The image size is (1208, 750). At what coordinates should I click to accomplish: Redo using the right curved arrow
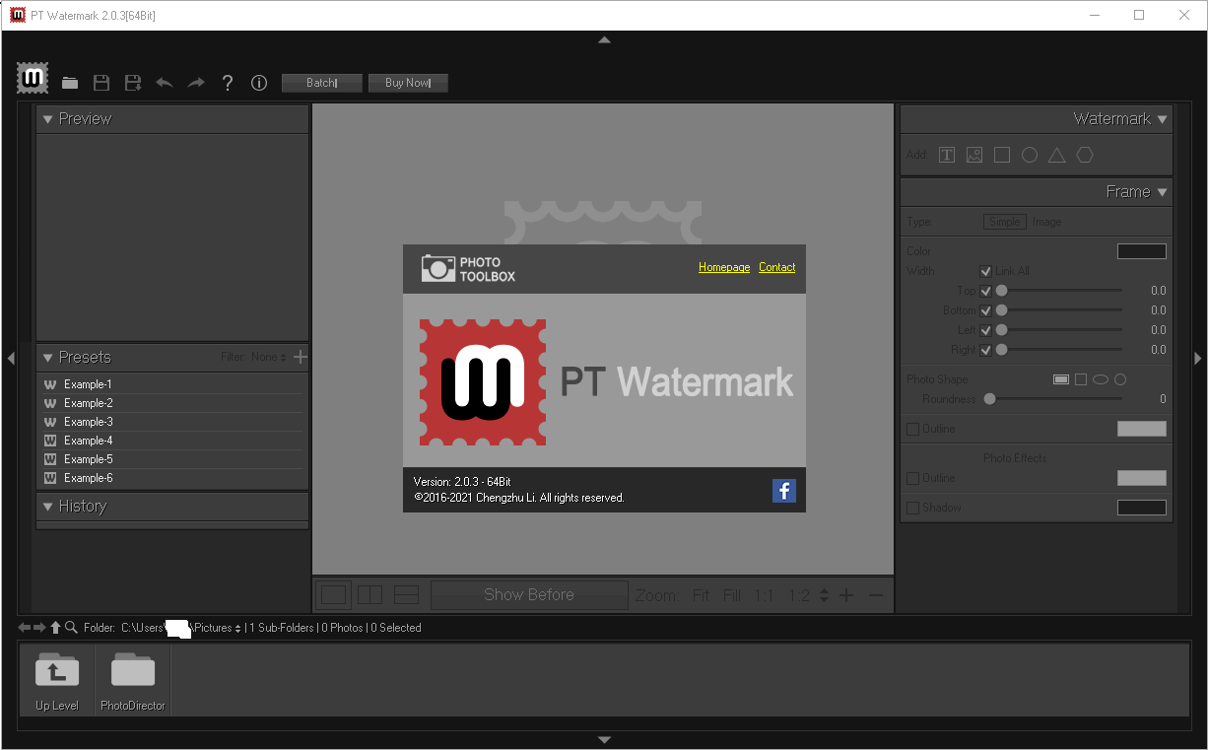coord(196,84)
